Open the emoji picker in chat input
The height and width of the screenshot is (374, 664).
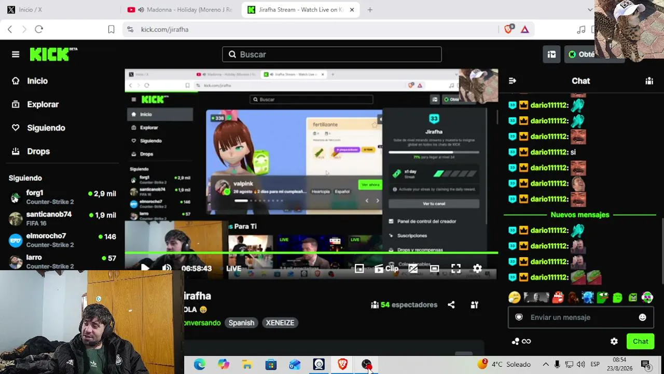tap(642, 317)
